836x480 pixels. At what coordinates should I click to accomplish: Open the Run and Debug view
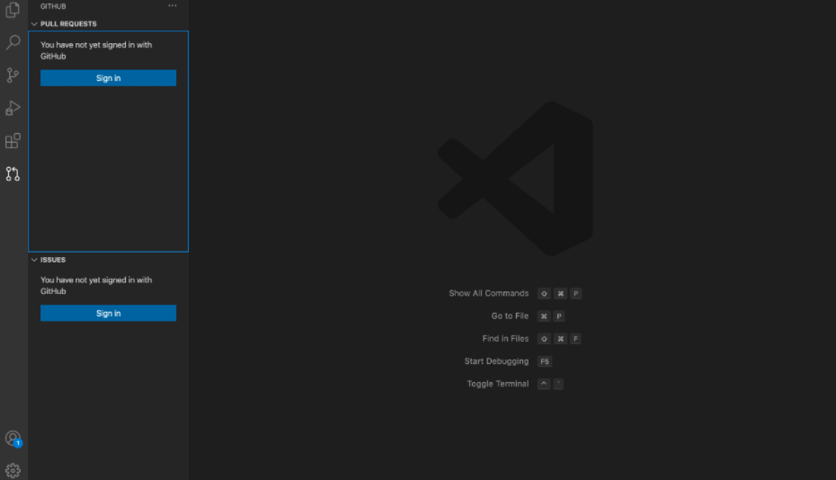13,108
